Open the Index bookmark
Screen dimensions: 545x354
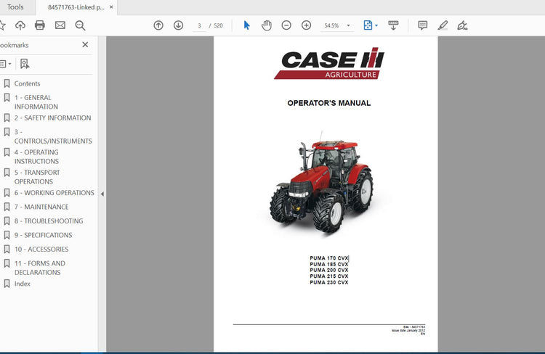pyautogui.click(x=23, y=284)
